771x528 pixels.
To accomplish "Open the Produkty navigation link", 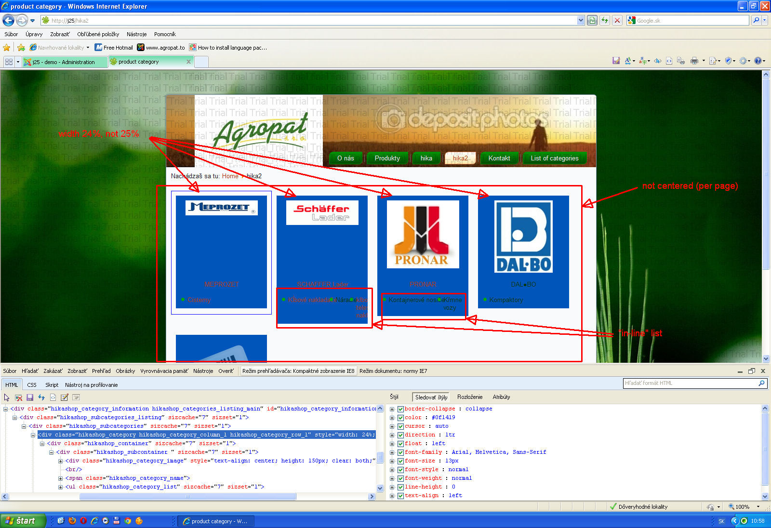I will [x=387, y=158].
